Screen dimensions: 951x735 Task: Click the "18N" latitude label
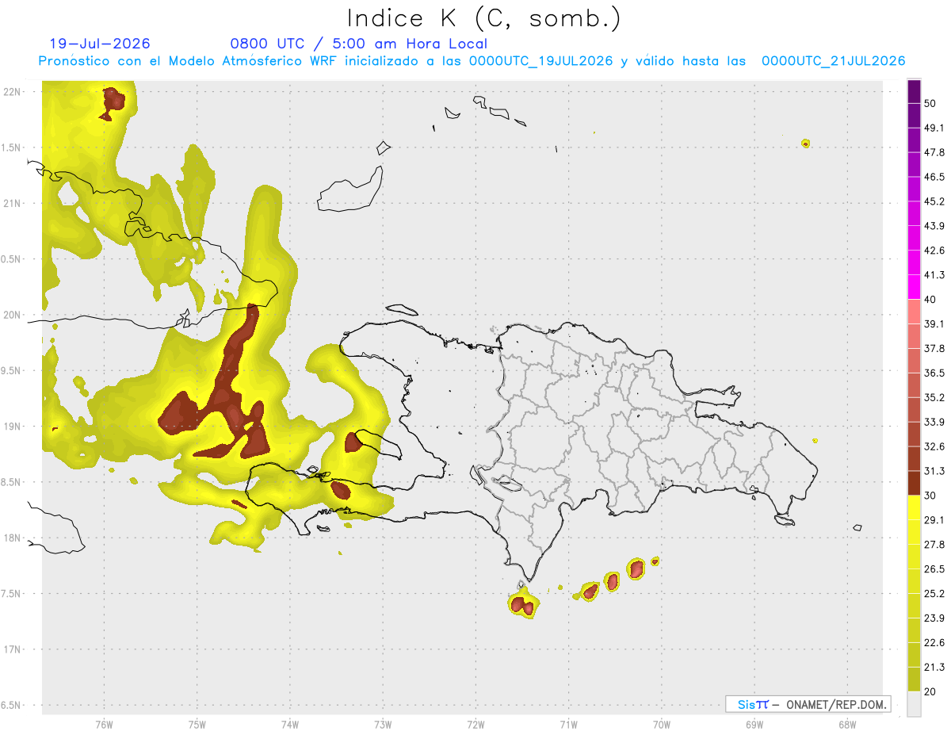pyautogui.click(x=13, y=538)
